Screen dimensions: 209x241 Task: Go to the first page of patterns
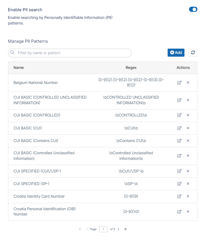tap(80, 229)
